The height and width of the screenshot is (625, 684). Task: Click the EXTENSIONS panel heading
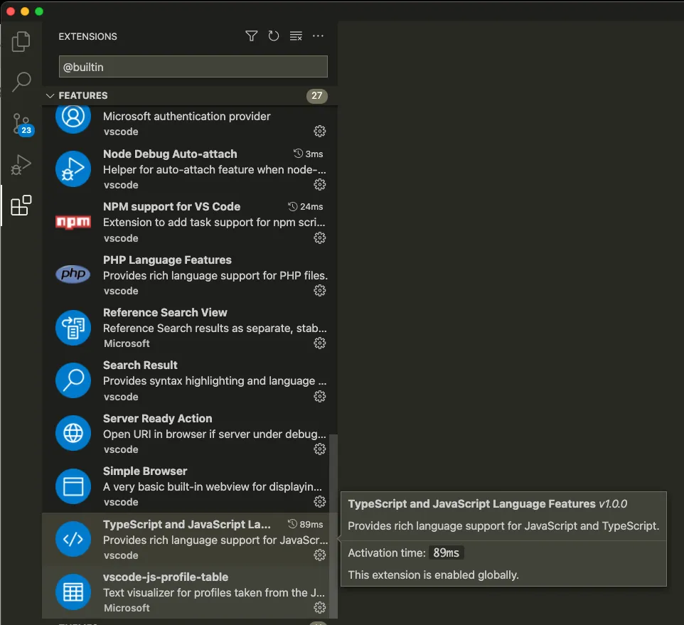click(87, 37)
